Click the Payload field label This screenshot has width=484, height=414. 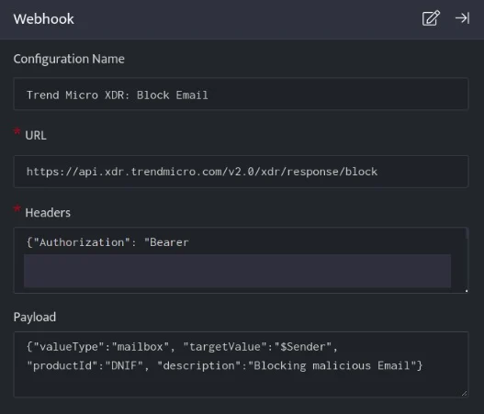[35, 317]
